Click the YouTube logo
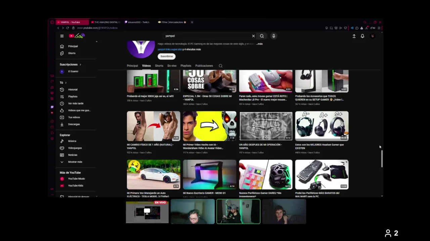Screen dimensions: 430x241 [77, 36]
